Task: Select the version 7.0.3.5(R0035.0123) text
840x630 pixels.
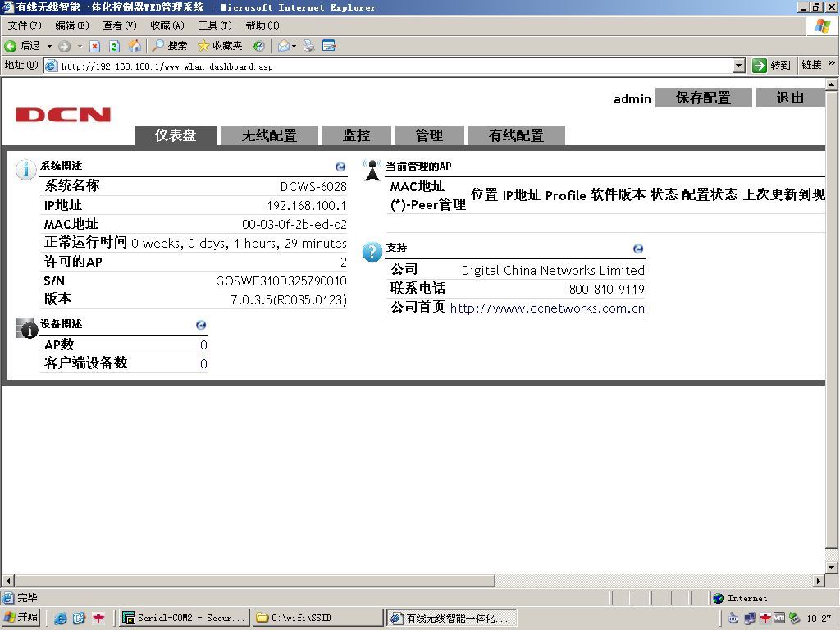Action: (x=289, y=300)
